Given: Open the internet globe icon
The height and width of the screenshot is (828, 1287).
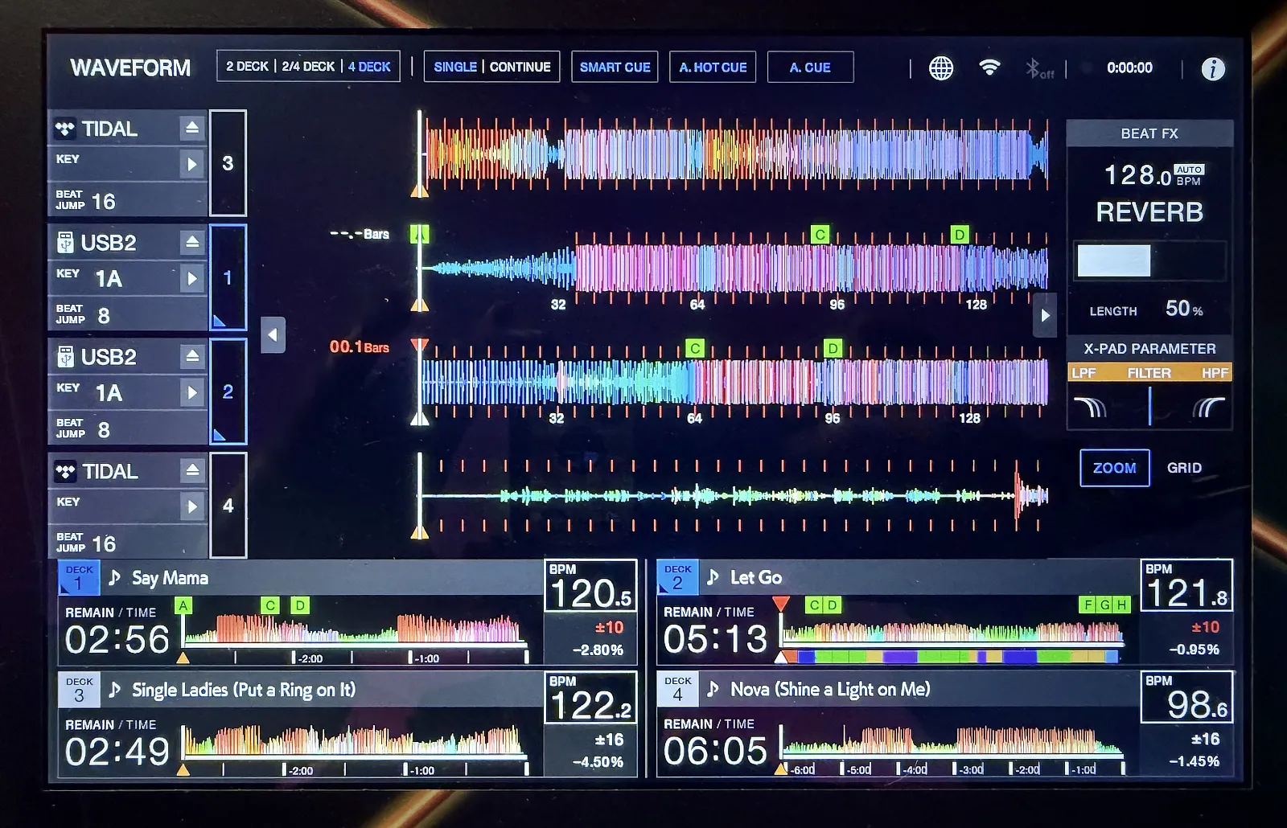Looking at the screenshot, I should click(941, 68).
